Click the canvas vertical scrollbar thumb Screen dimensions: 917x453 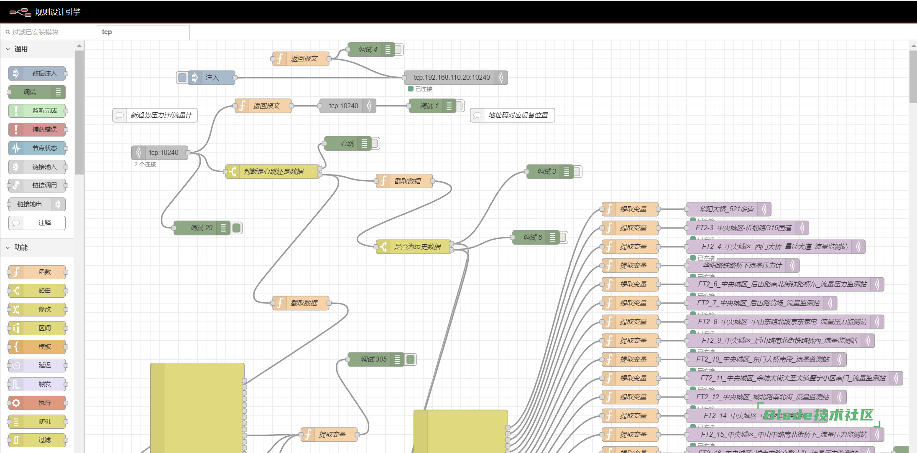(x=913, y=77)
